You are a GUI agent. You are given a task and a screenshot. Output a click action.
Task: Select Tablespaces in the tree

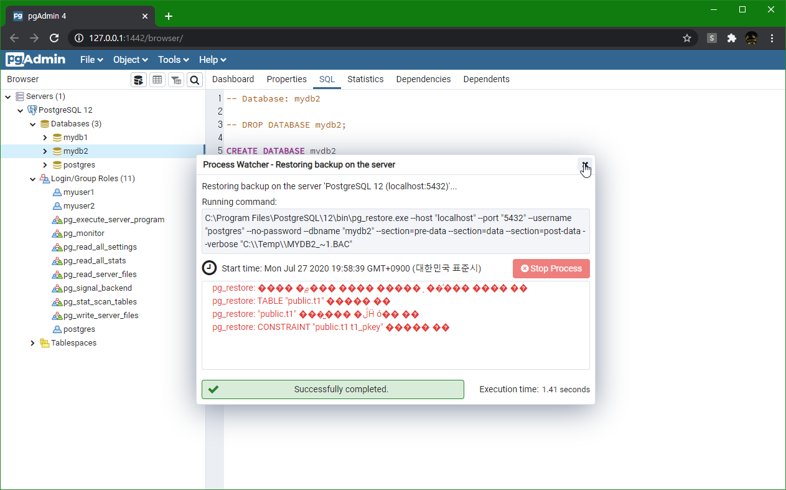(73, 343)
